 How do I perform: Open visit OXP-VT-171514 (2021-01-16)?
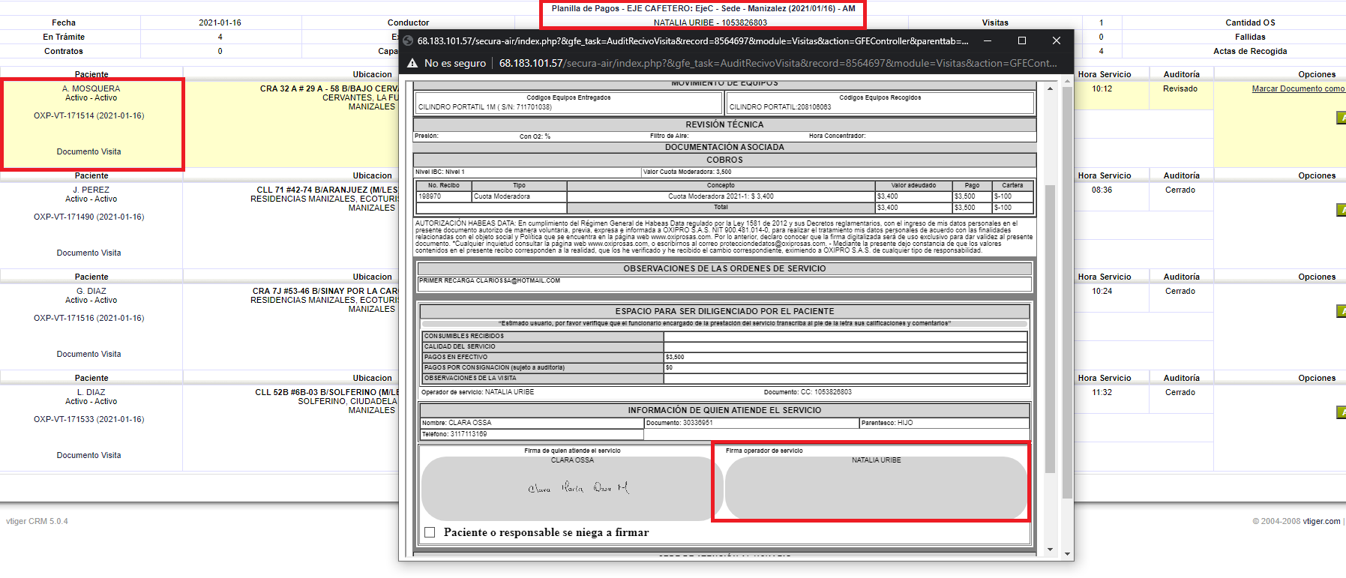88,115
